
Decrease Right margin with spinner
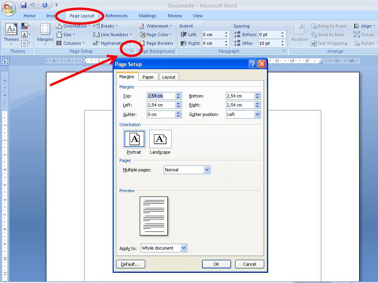[x=257, y=107]
